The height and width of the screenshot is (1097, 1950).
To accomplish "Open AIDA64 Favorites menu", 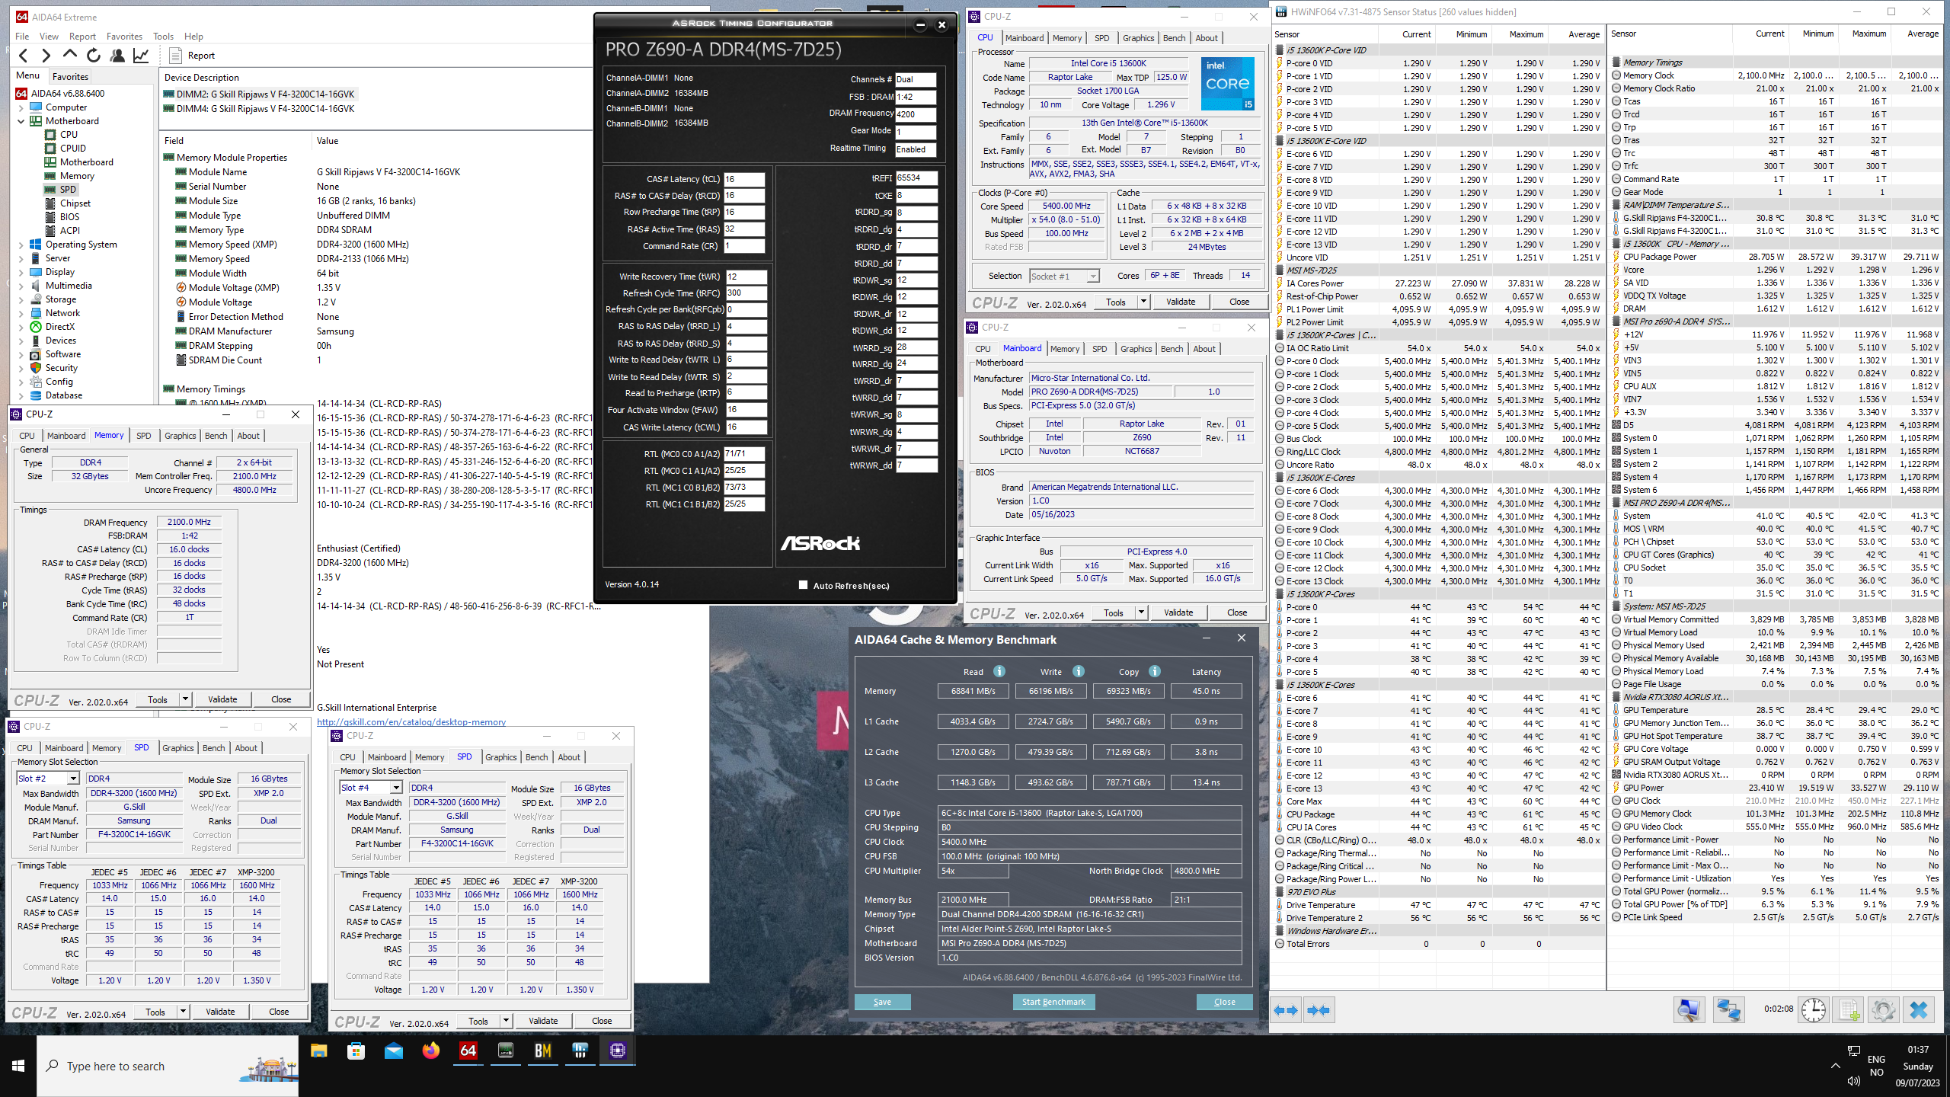I will coord(124,36).
